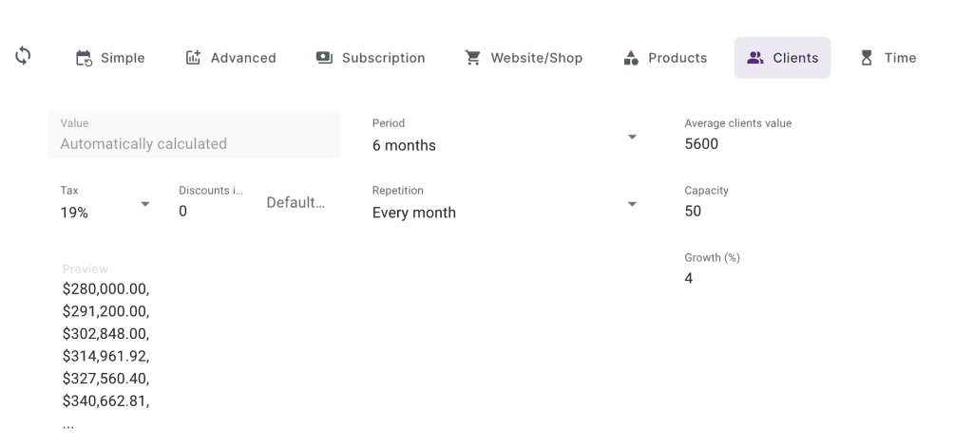Click preview amount $327,560.40
The image size is (973, 446).
(x=106, y=379)
